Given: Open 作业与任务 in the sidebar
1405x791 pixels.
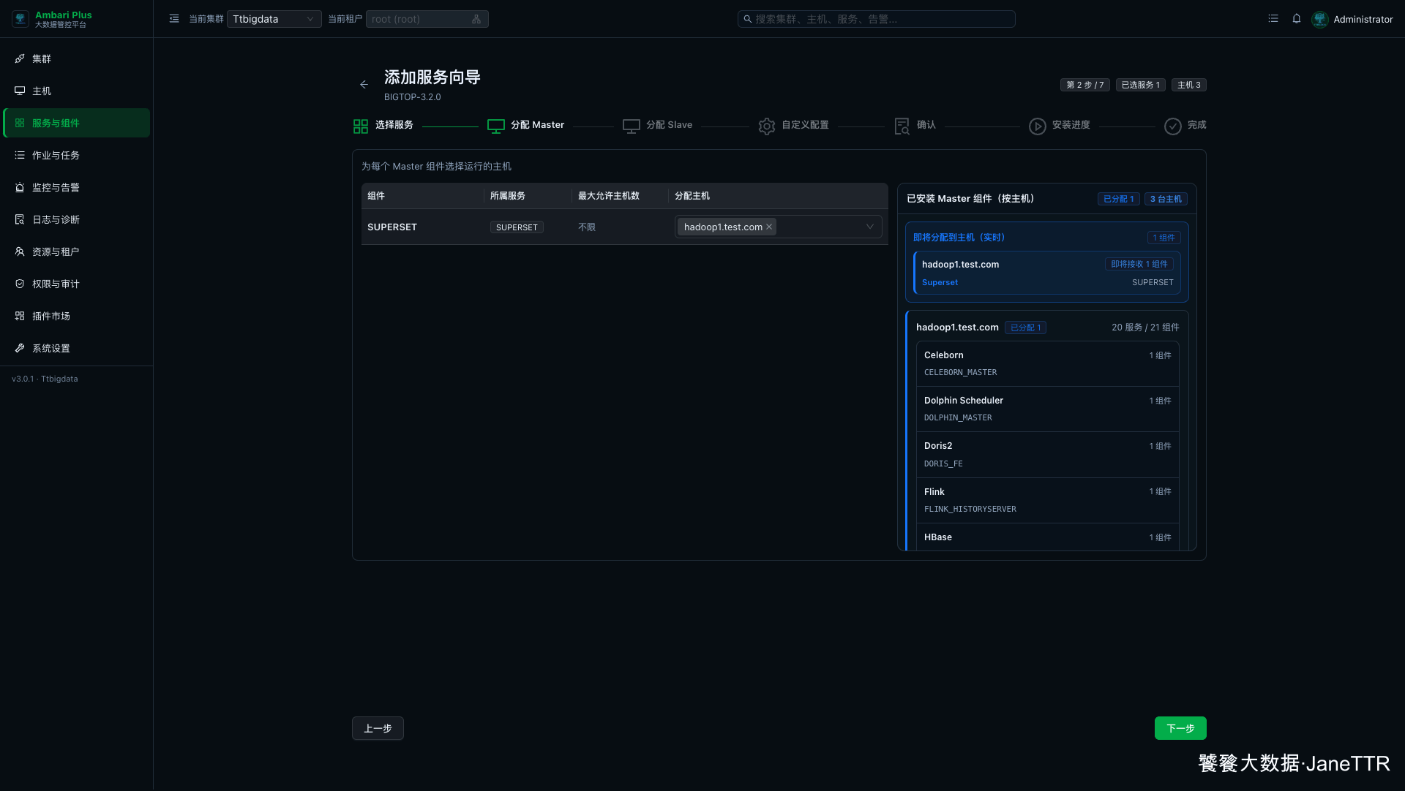Looking at the screenshot, I should pyautogui.click(x=77, y=155).
